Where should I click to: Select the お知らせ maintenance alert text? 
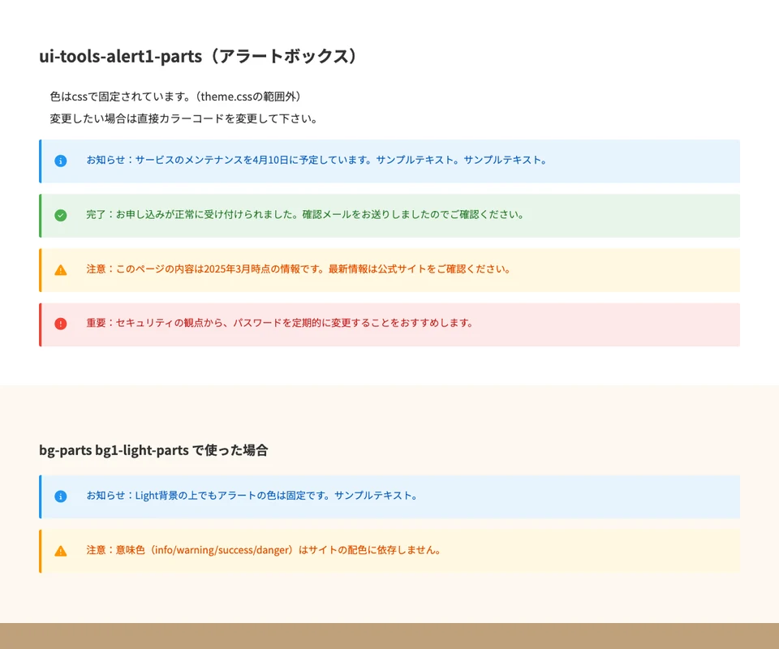click(316, 161)
